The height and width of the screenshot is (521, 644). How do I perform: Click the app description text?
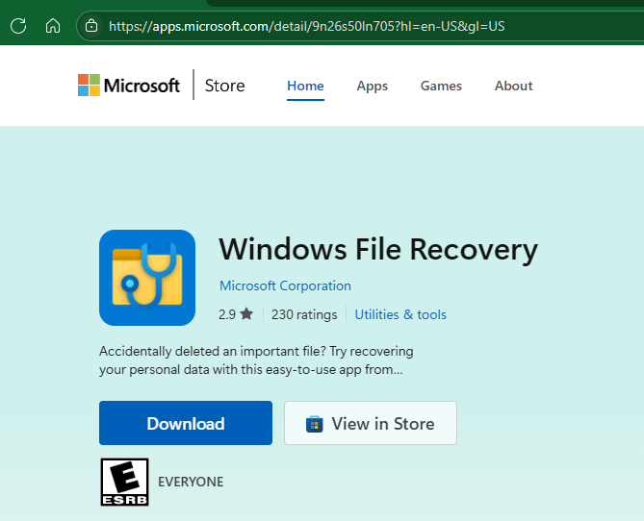coord(256,360)
